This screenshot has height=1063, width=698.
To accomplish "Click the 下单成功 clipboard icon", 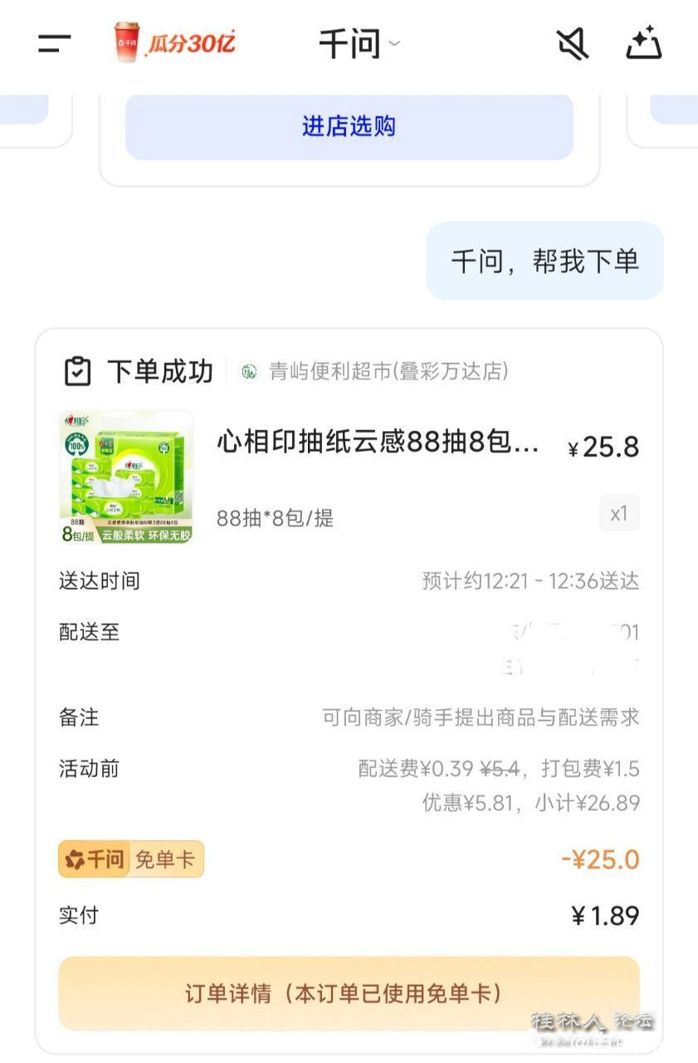I will point(78,371).
